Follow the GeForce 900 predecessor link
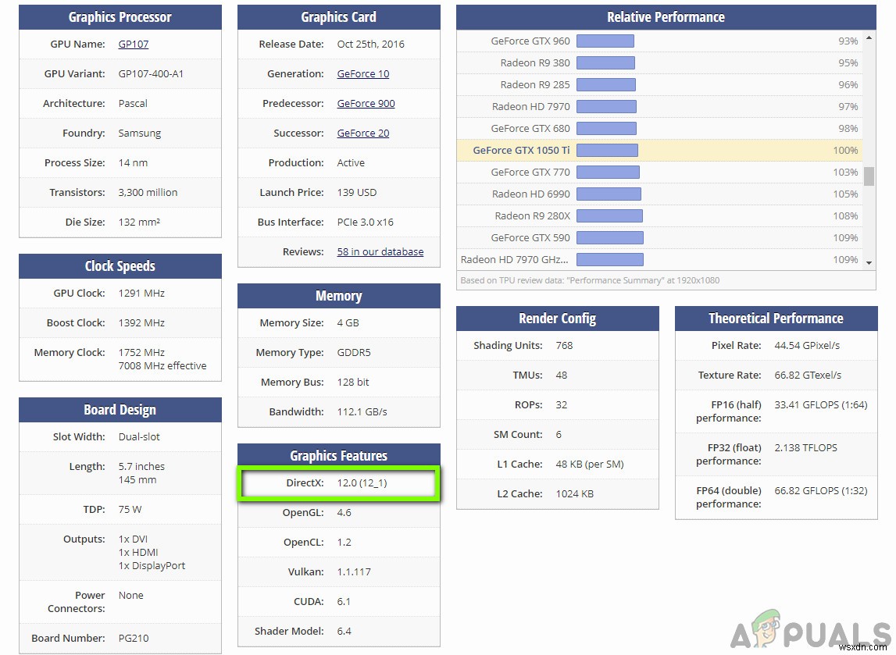This screenshot has height=655, width=896. (366, 104)
